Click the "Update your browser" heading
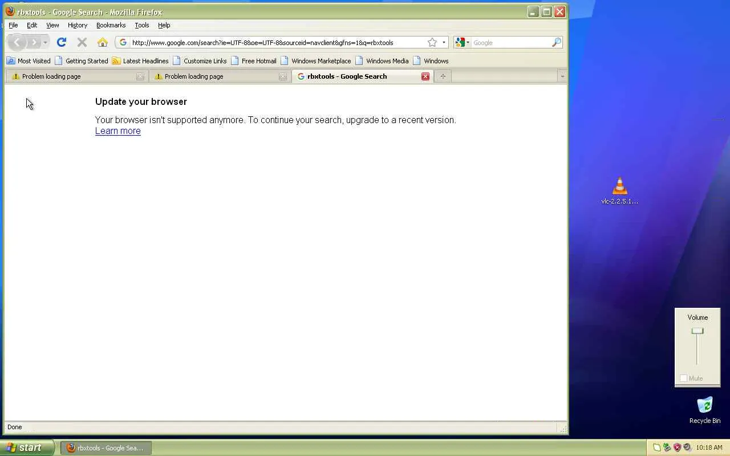This screenshot has height=456, width=730. pyautogui.click(x=141, y=101)
